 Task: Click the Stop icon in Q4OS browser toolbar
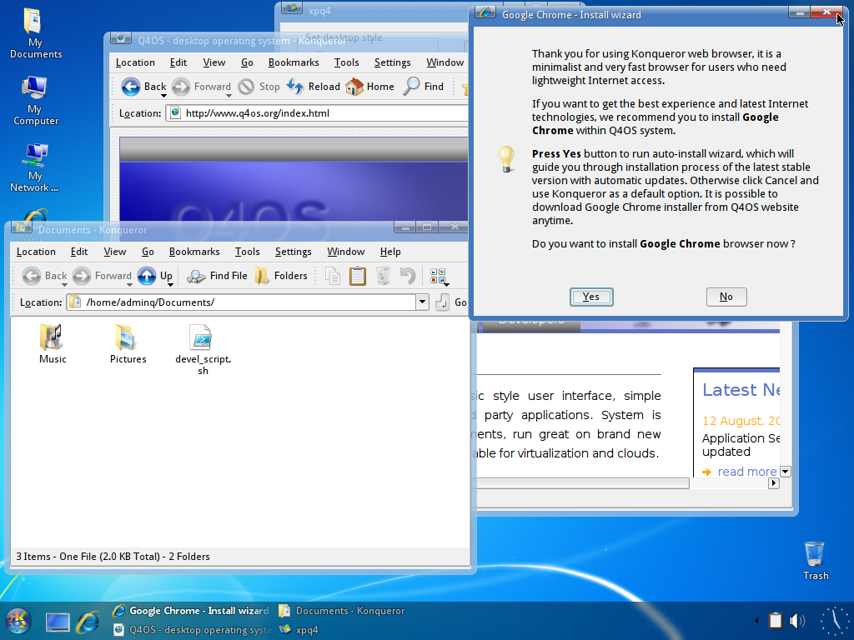pos(246,86)
